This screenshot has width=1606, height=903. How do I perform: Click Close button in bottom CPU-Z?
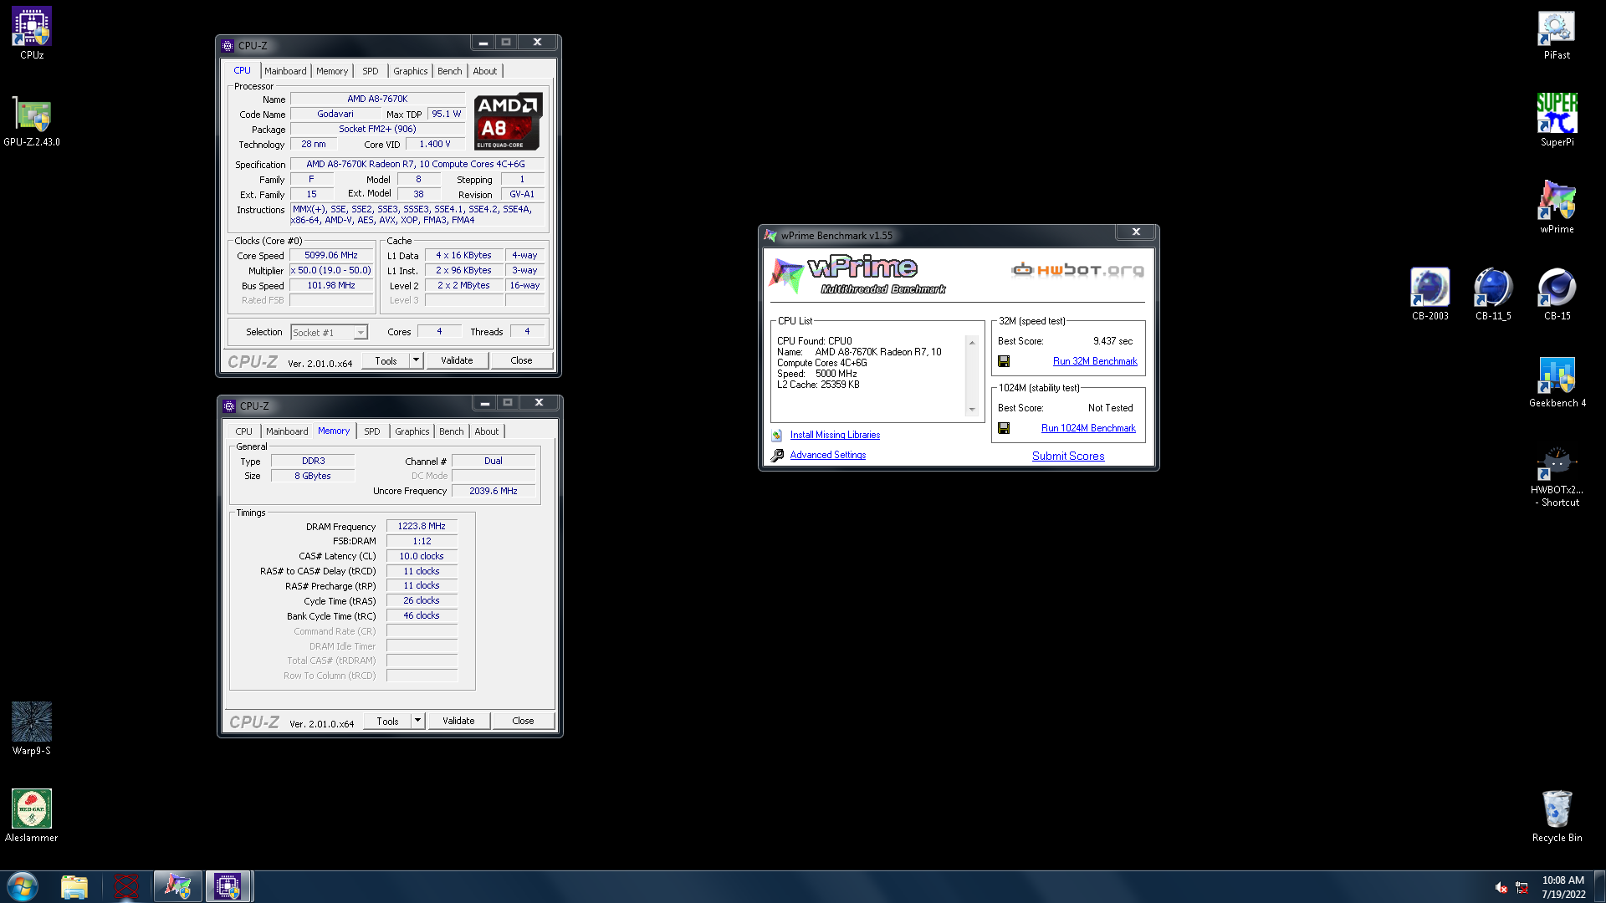pos(523,721)
